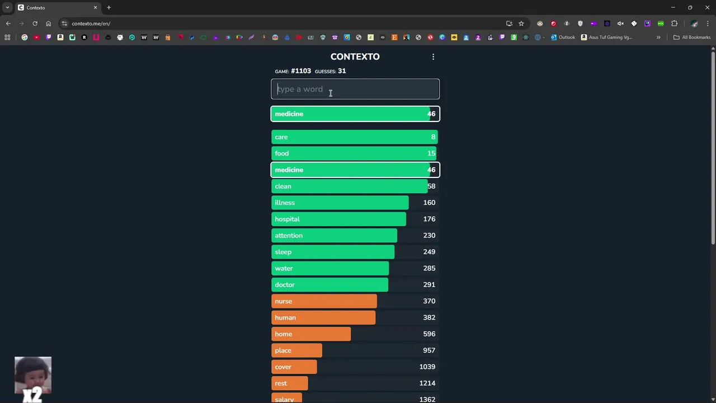The width and height of the screenshot is (716, 403).
Task: Click the teal hexagon bookmark icon
Action: coord(132,38)
